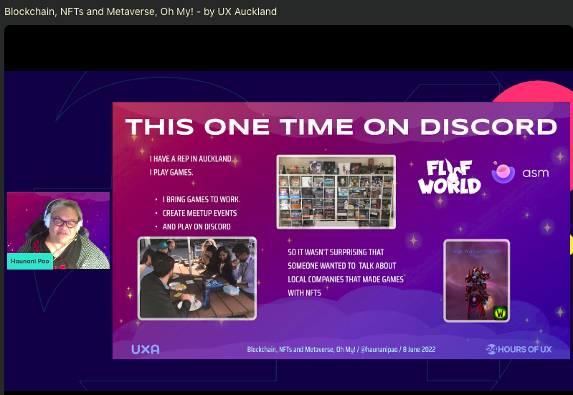Click 'WITH NFTS' text line
Viewport: 573px width, 395px height.
pos(304,292)
